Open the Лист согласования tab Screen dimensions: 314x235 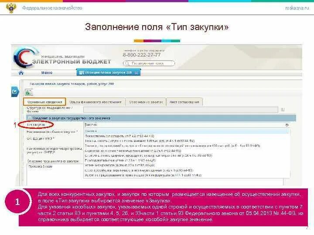click(x=184, y=102)
